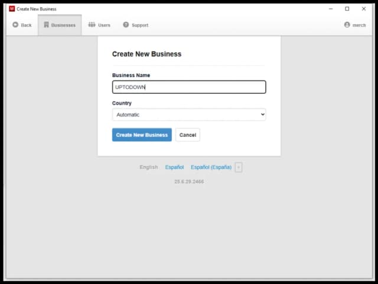This screenshot has height=284, width=378.
Task: Switch language to Español (España)
Action: click(211, 167)
